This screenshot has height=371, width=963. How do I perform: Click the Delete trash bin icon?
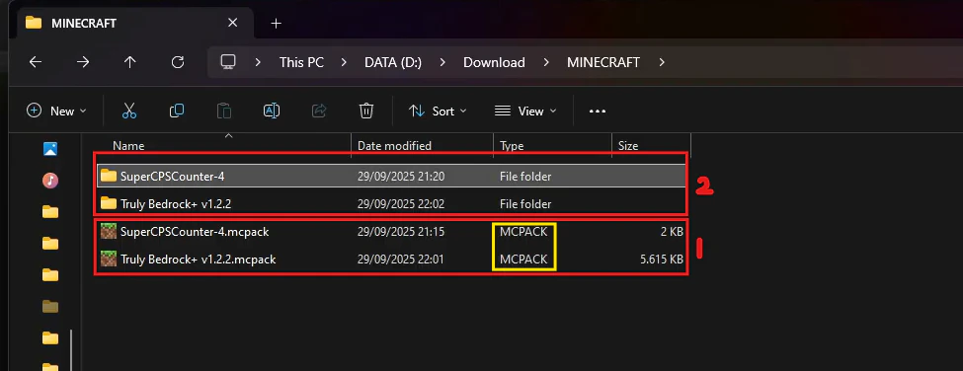(x=366, y=111)
